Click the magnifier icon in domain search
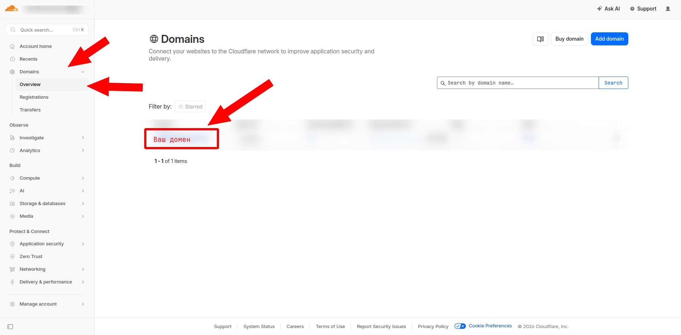 (443, 83)
